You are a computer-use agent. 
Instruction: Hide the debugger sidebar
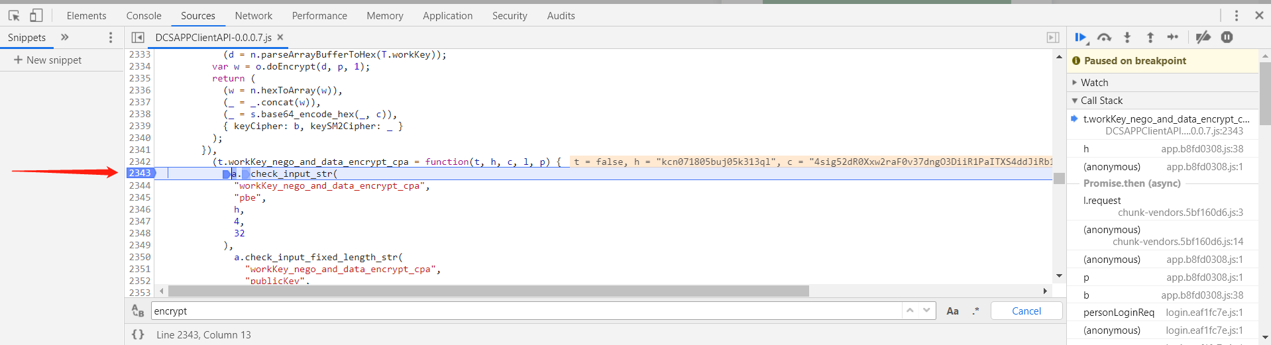[1053, 38]
